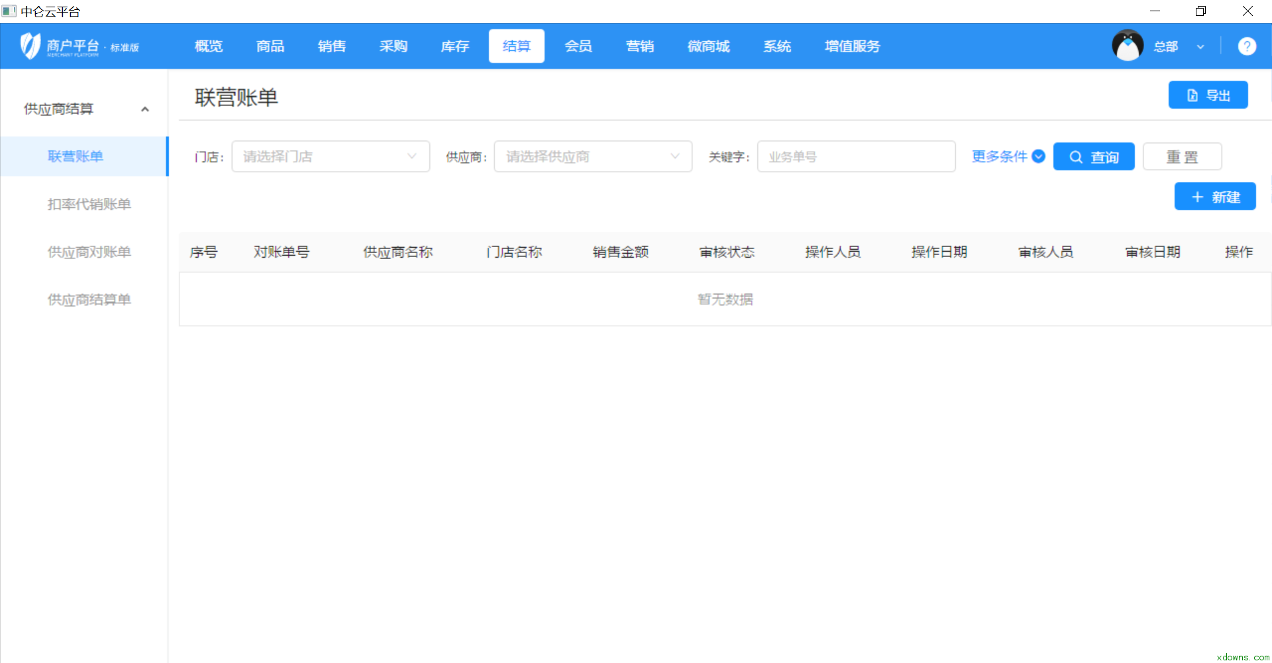The height and width of the screenshot is (663, 1272).
Task: Open the 微商城 top menu
Action: click(x=709, y=46)
